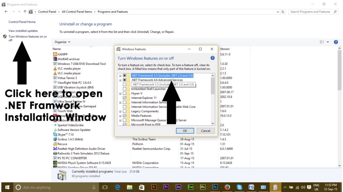
Task: Start Skype from the taskbar
Action: pos(239,187)
